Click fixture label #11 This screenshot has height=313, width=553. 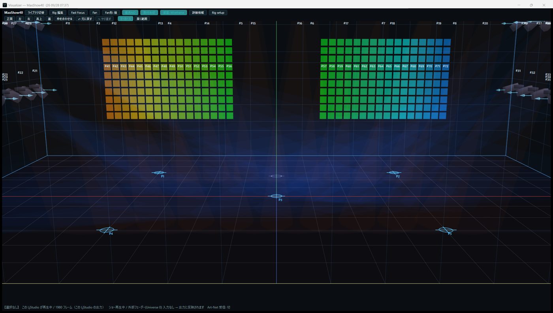click(x=68, y=23)
